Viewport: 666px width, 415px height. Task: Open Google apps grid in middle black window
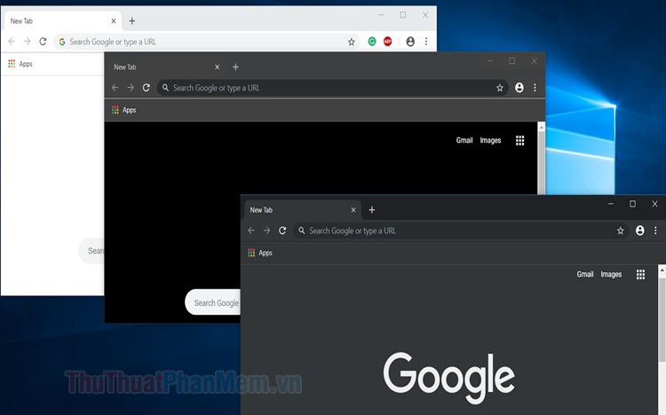(x=519, y=140)
